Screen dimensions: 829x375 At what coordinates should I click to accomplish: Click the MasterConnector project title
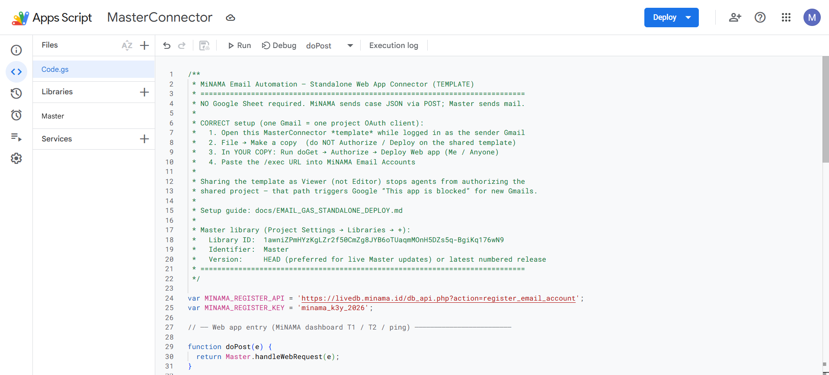click(160, 17)
